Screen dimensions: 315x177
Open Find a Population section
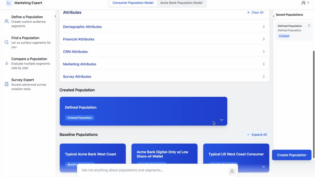28,42
